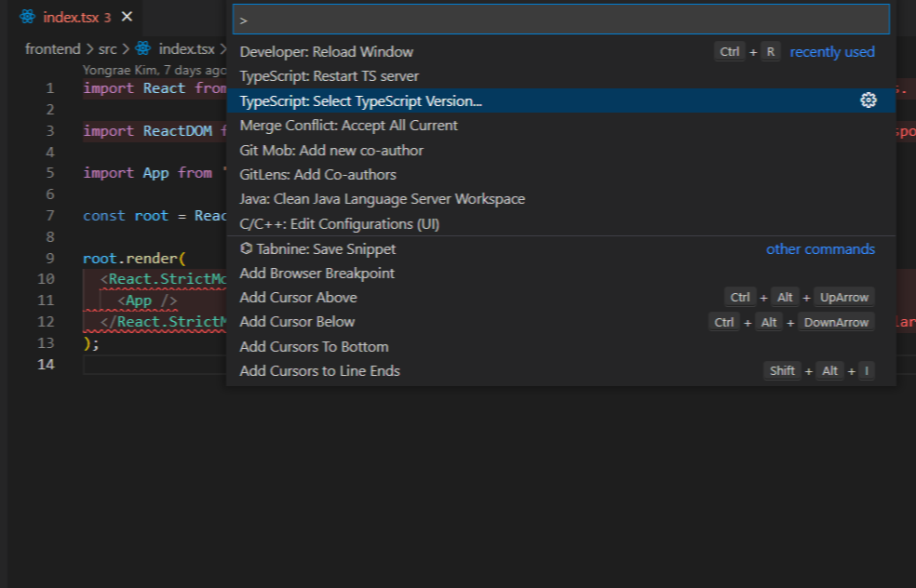The width and height of the screenshot is (916, 588).
Task: Place cursor on 'import ReactDOM' line
Action: pos(155,131)
